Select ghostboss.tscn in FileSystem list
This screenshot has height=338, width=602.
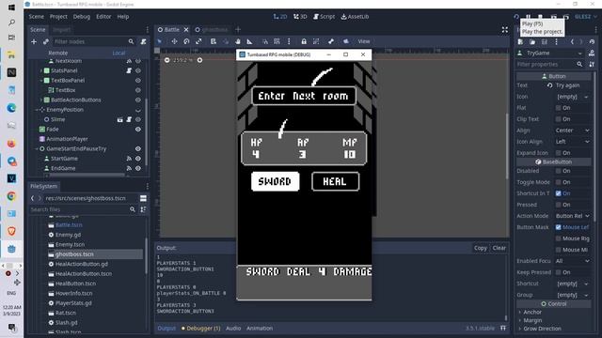coord(74,254)
